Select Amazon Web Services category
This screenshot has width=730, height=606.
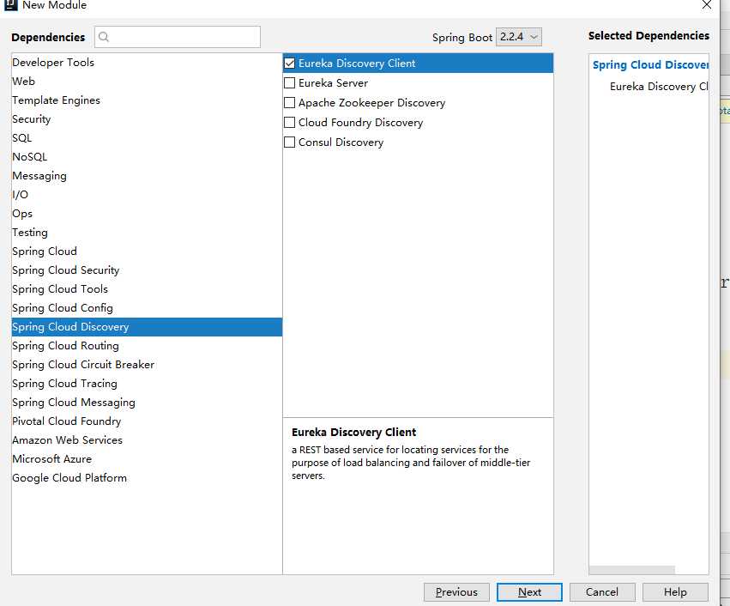pos(147,440)
